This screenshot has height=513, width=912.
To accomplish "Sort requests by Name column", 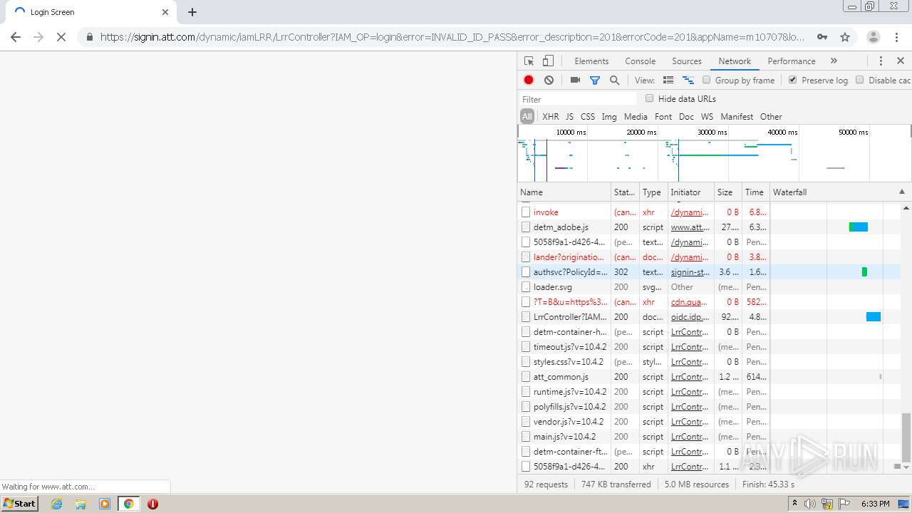I will 564,192.
